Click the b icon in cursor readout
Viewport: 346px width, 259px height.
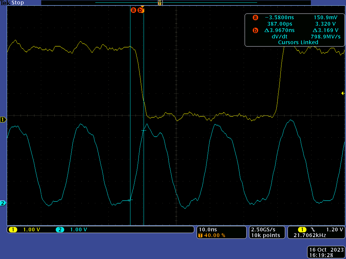coord(255,30)
